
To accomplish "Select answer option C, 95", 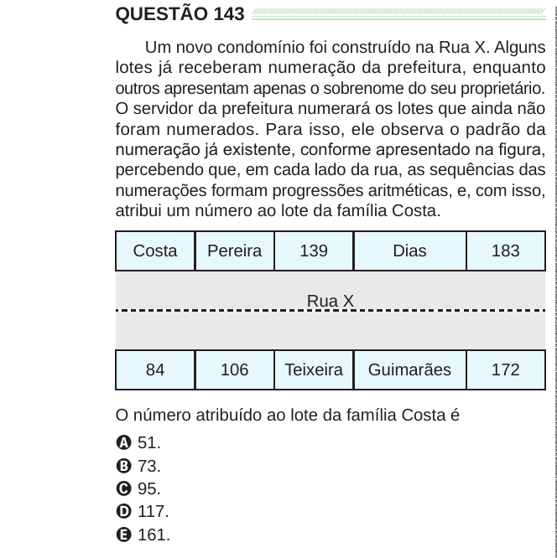I will [x=138, y=488].
